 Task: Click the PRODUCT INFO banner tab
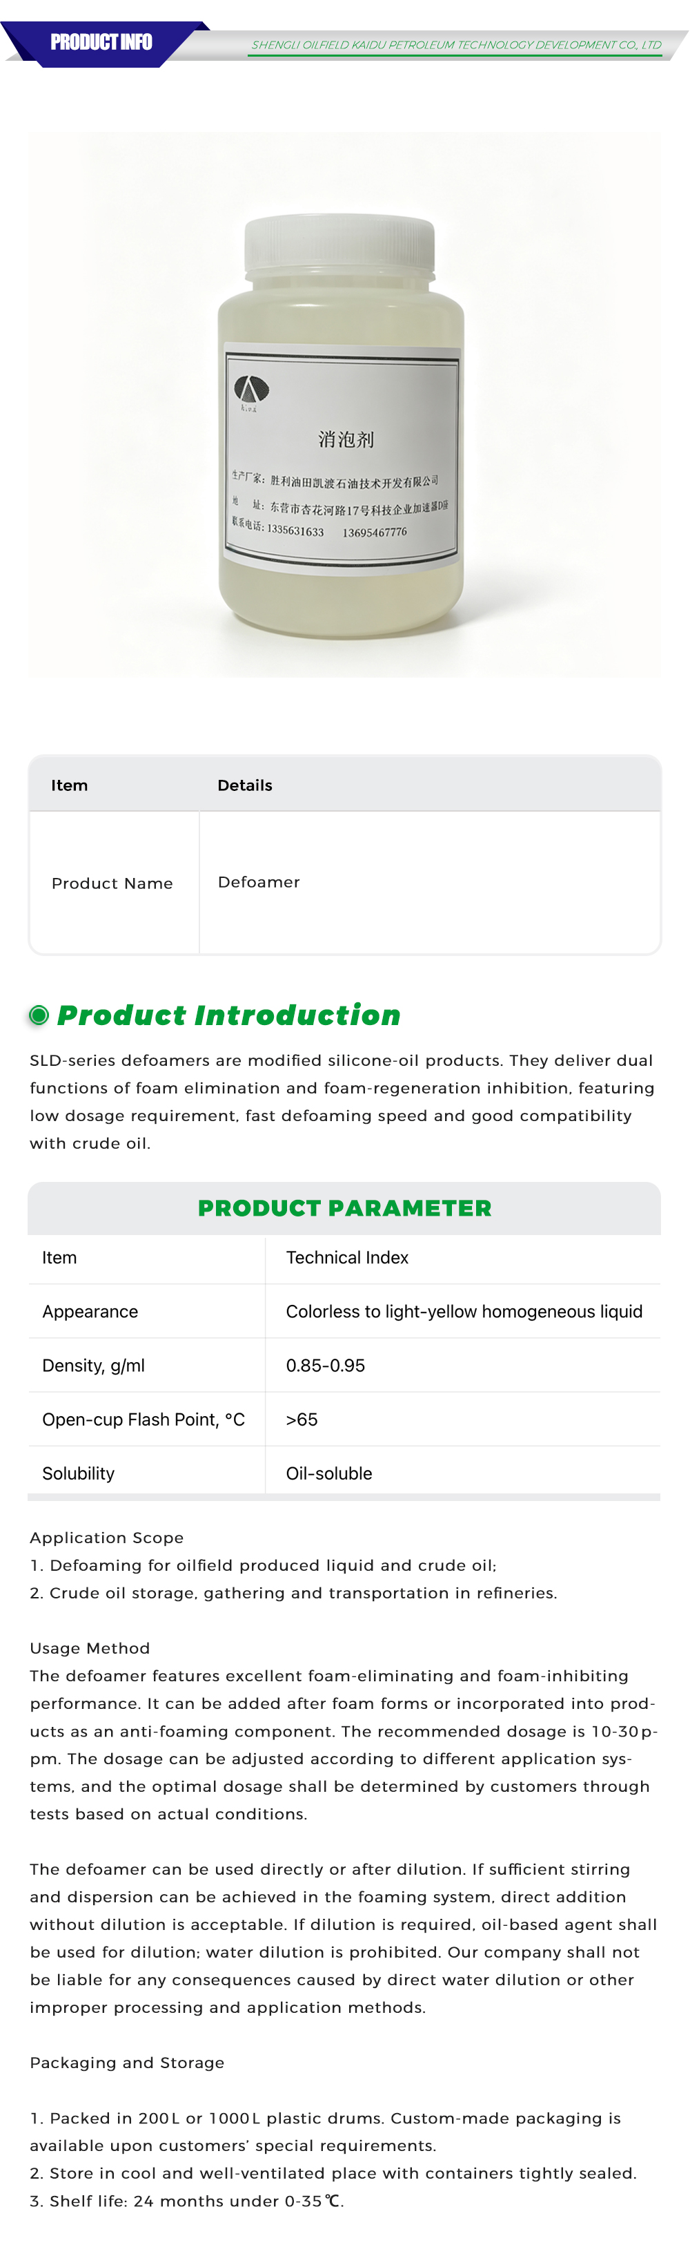point(101,42)
